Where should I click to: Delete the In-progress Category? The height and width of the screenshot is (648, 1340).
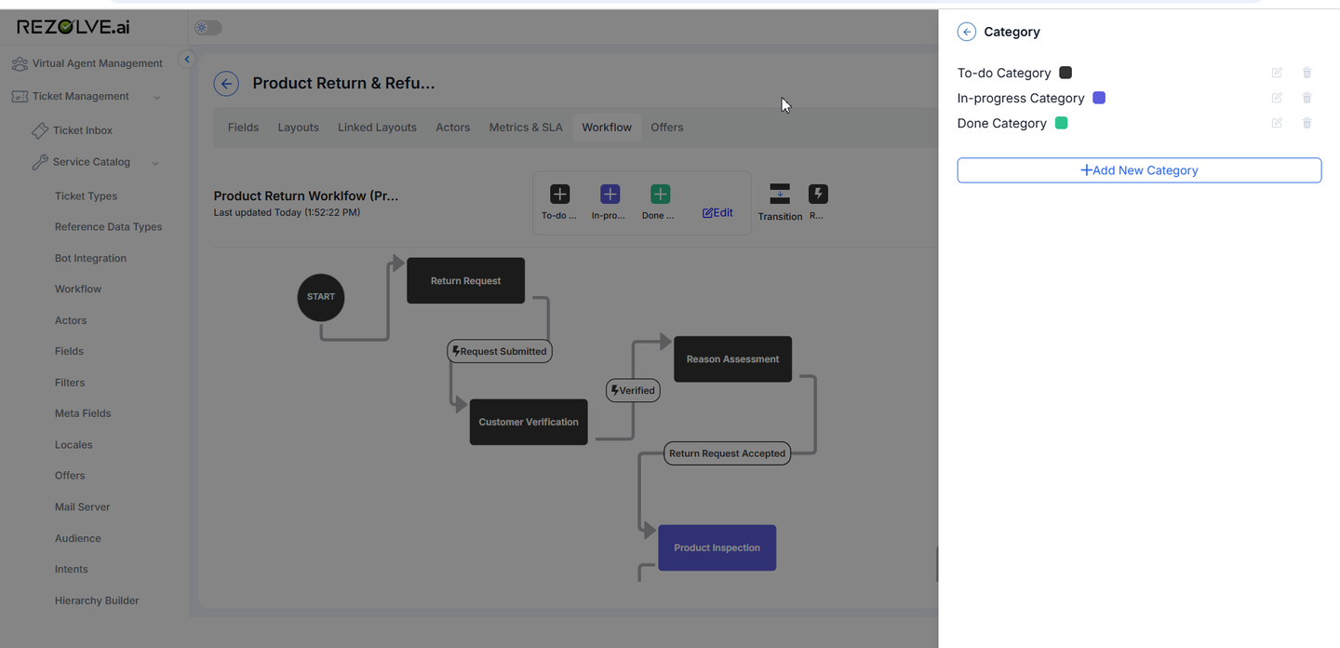pyautogui.click(x=1307, y=98)
